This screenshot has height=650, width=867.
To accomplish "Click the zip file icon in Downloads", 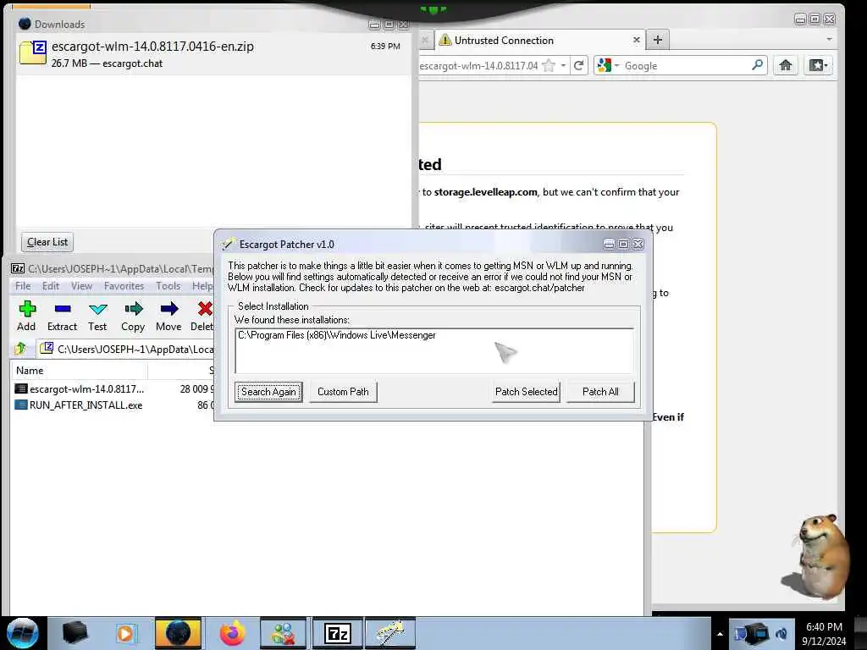I will [x=33, y=53].
